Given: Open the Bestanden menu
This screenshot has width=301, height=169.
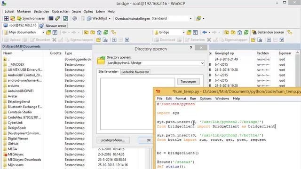Looking at the screenshot, I should pos(41,11).
